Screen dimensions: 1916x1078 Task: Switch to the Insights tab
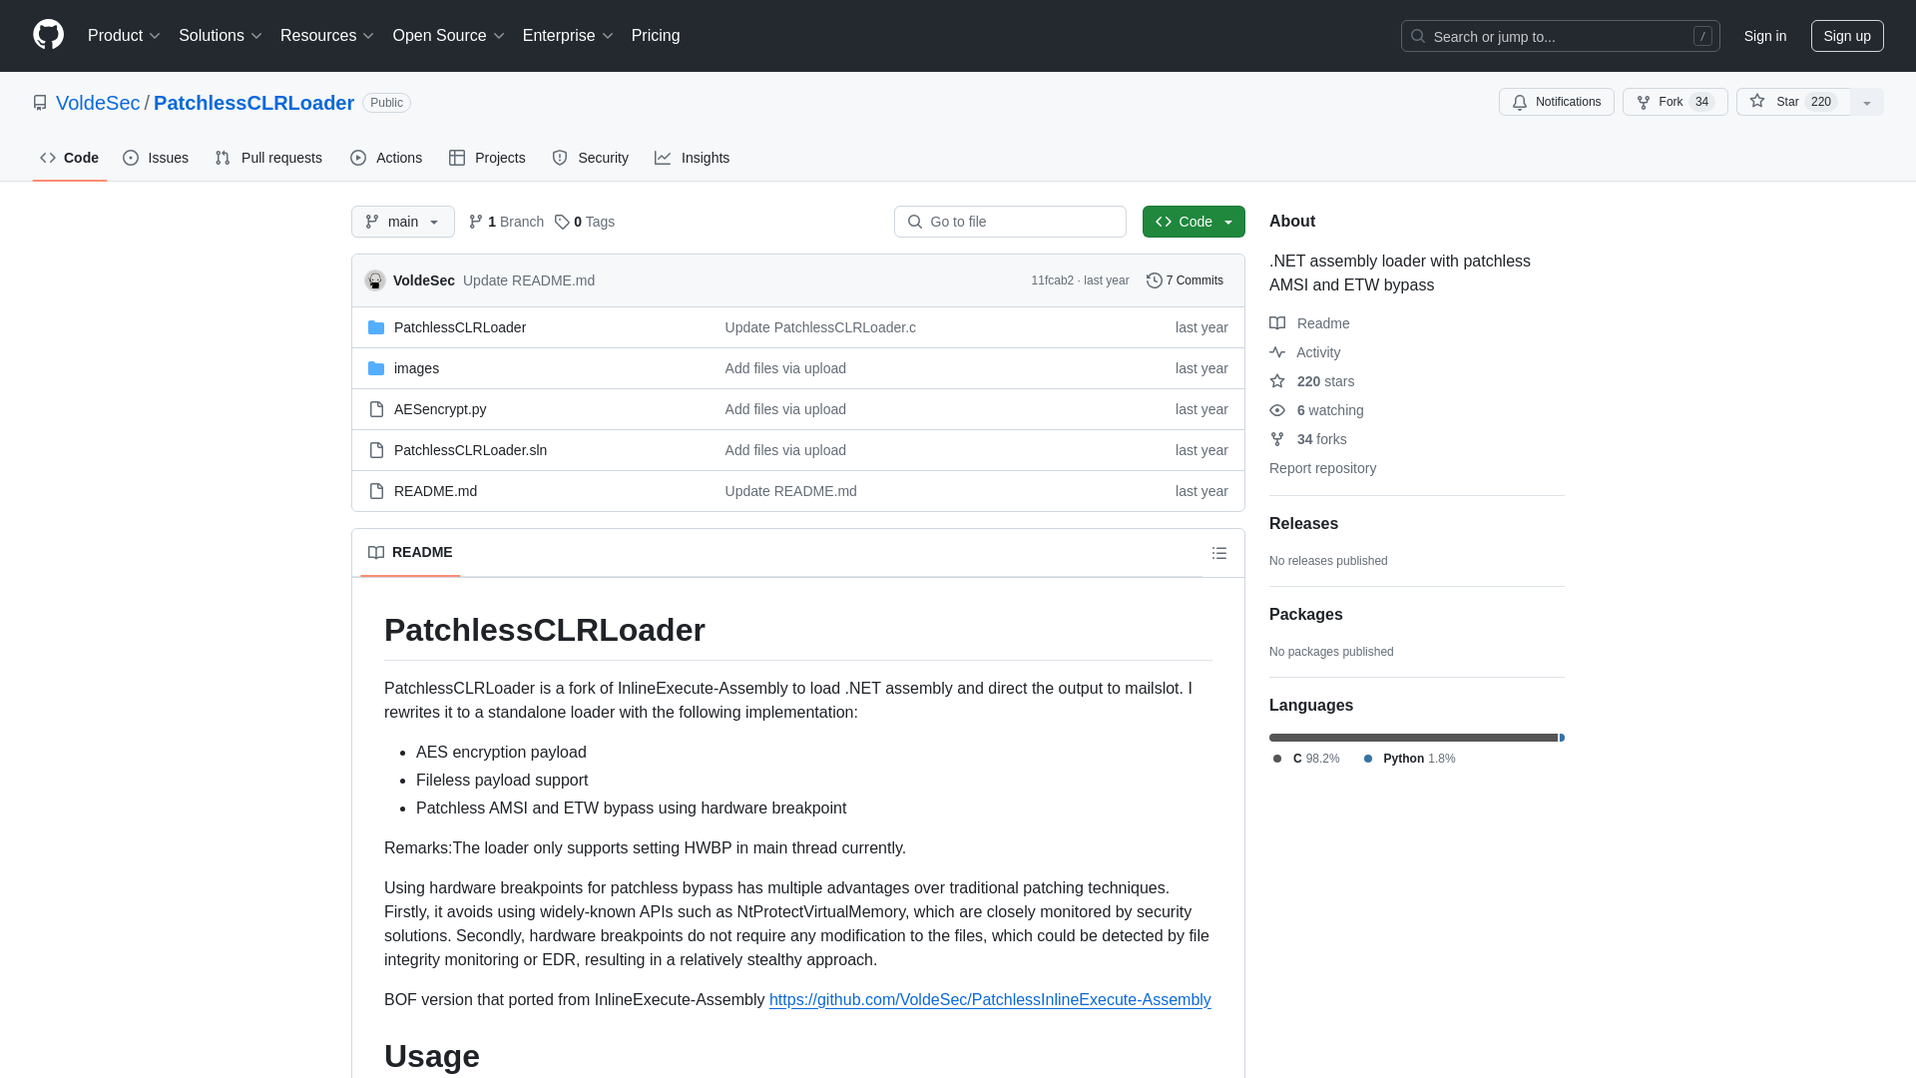pyautogui.click(x=693, y=158)
